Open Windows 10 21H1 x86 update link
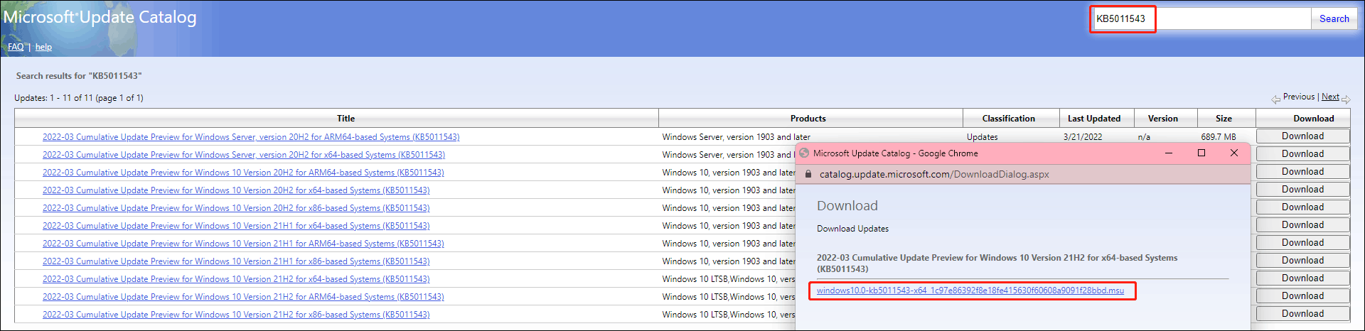The image size is (1365, 331). [x=236, y=261]
